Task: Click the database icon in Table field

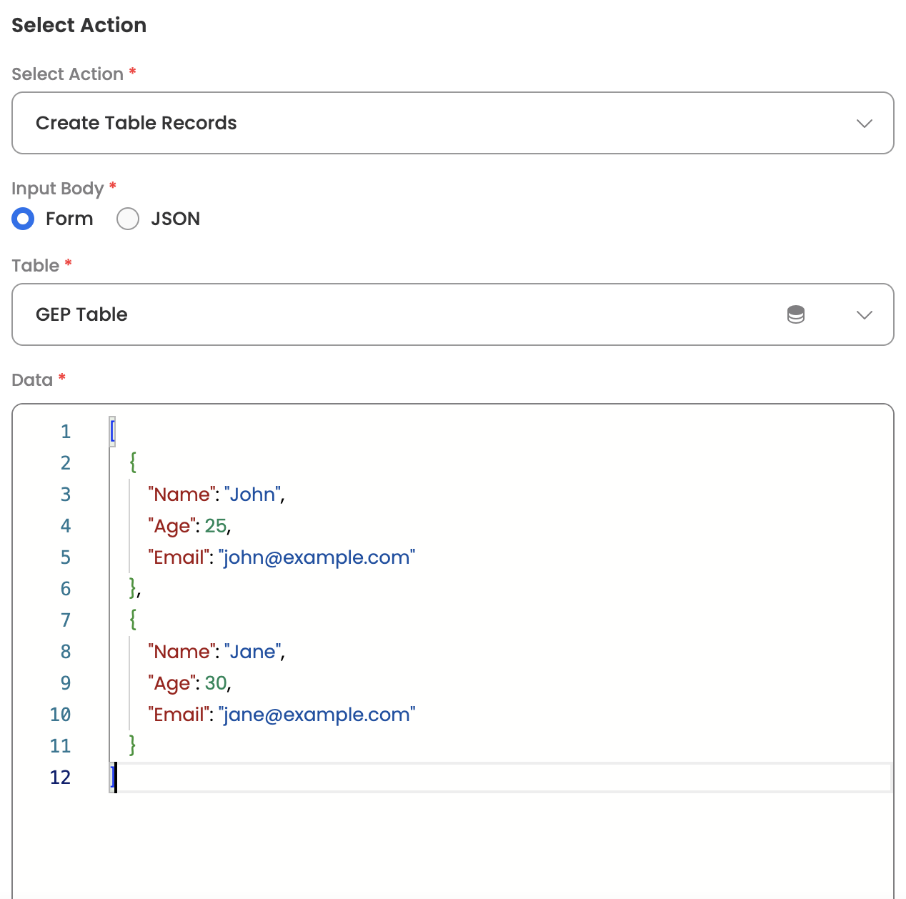Action: [x=795, y=314]
